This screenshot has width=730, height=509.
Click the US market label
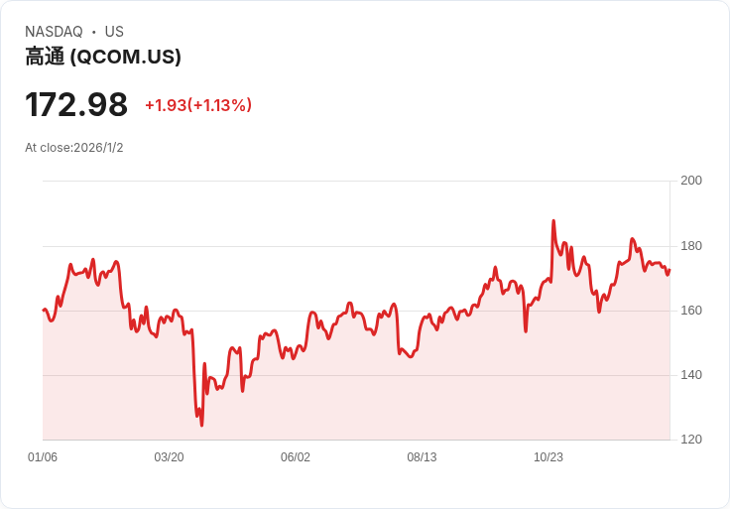[x=114, y=32]
